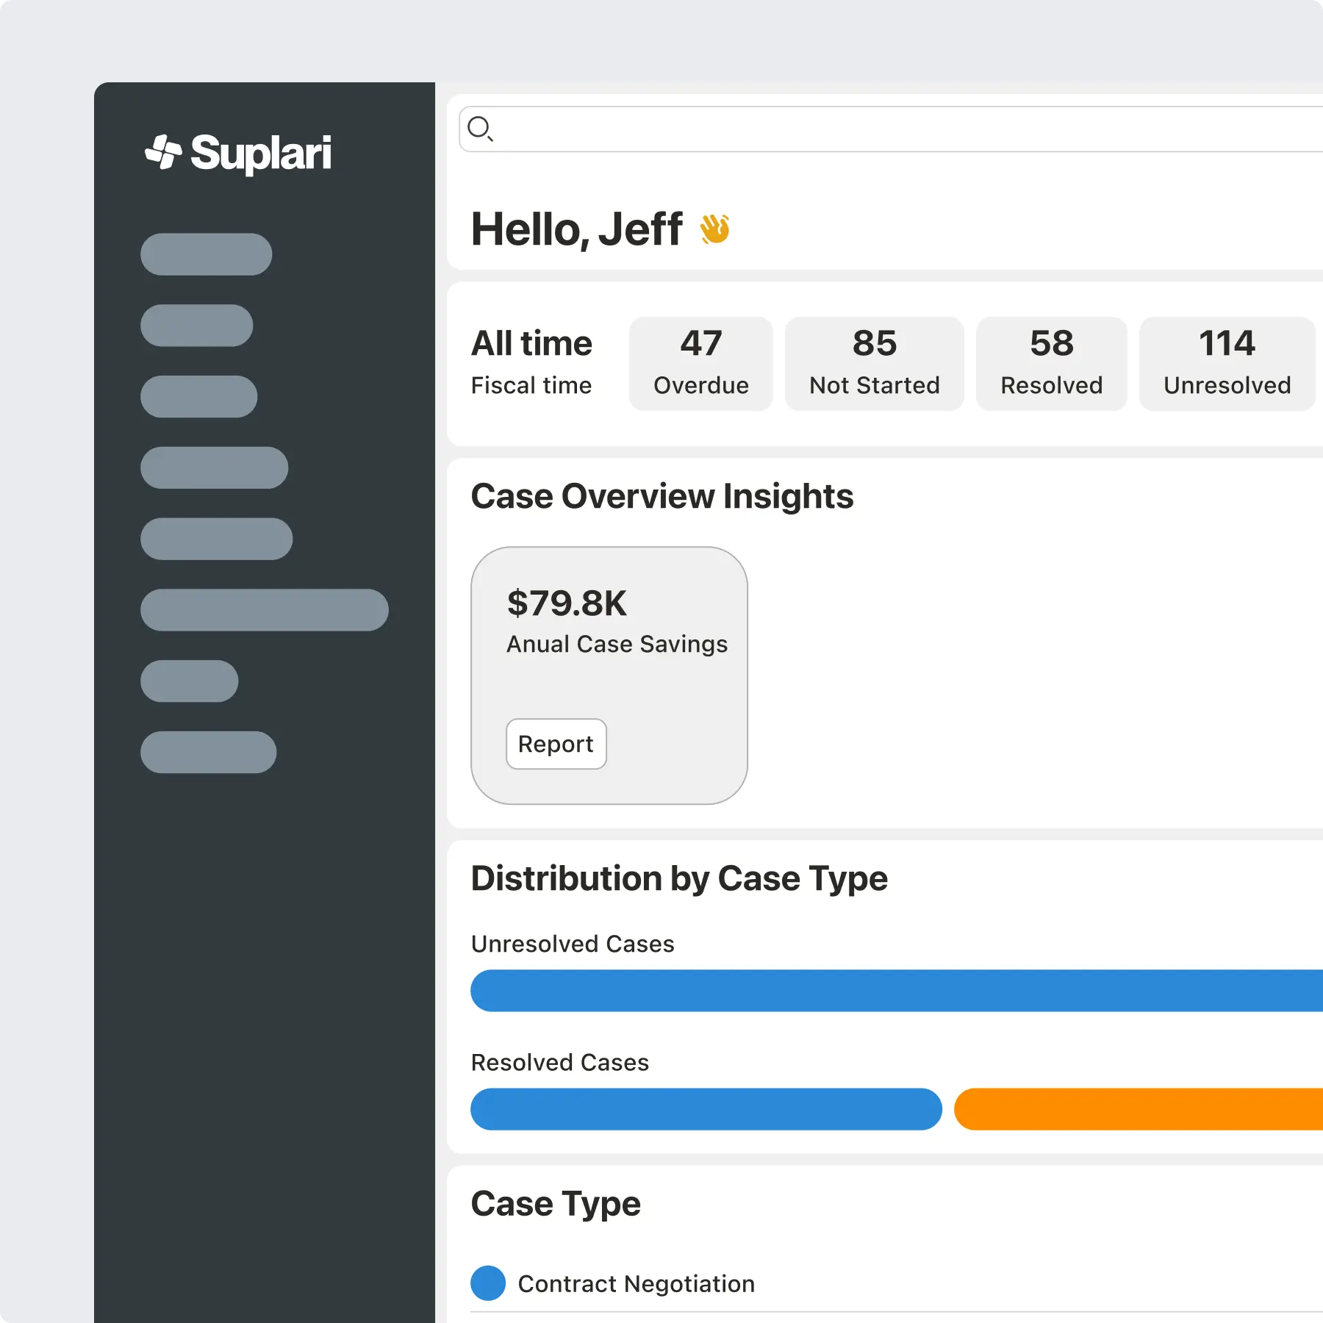Viewport: 1323px width, 1323px height.
Task: Click the waving hand emoji
Action: tap(714, 229)
